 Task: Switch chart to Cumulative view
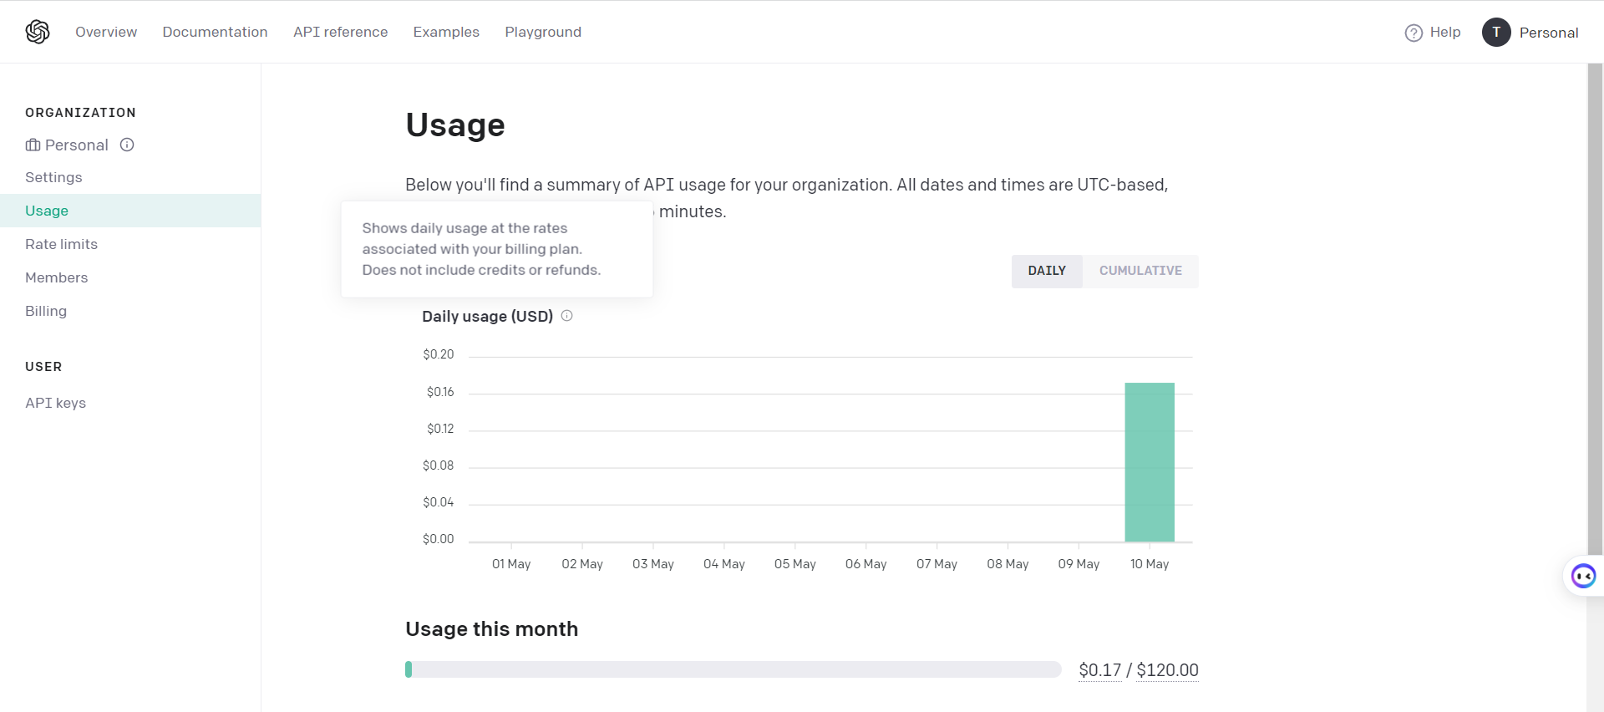1140,271
